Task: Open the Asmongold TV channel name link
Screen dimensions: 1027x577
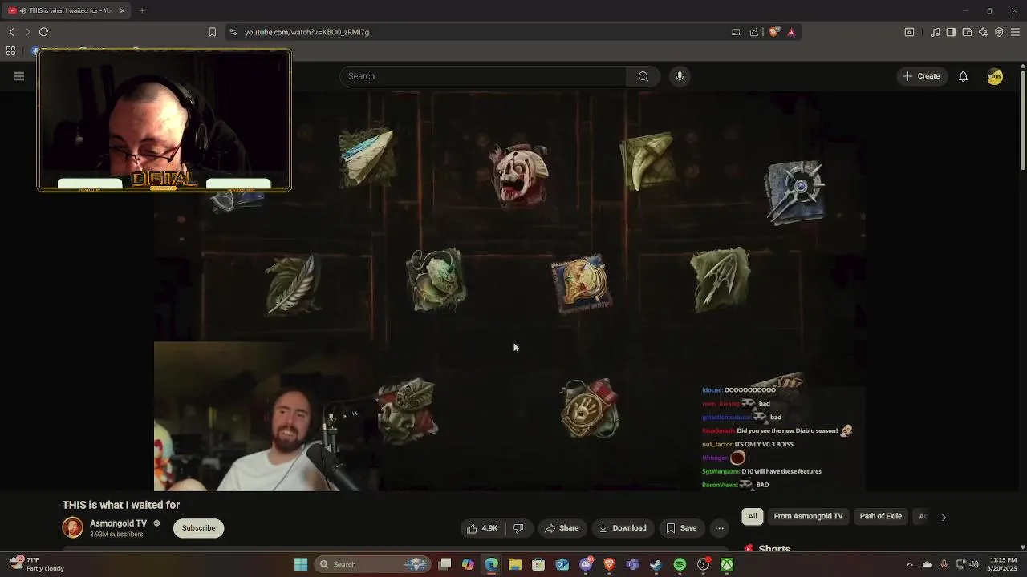Action: point(118,523)
